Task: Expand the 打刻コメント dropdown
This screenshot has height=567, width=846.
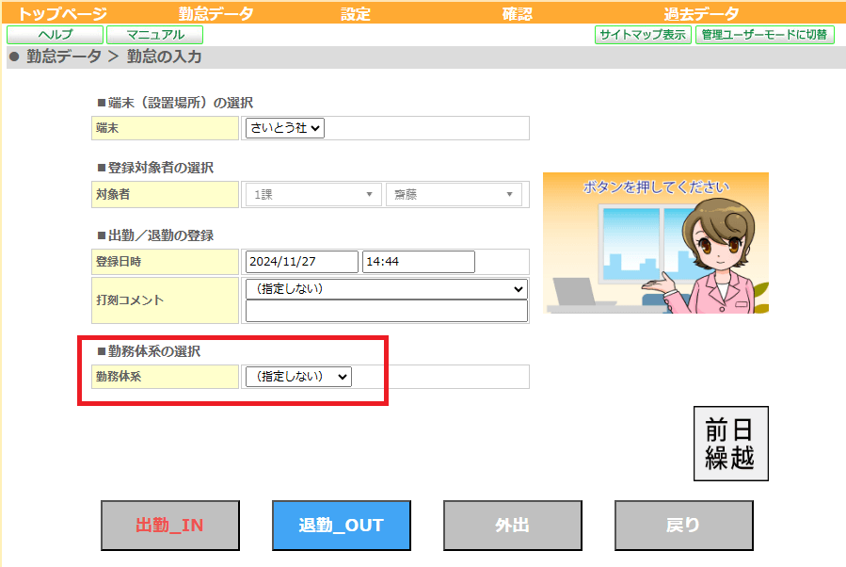Action: (x=387, y=289)
